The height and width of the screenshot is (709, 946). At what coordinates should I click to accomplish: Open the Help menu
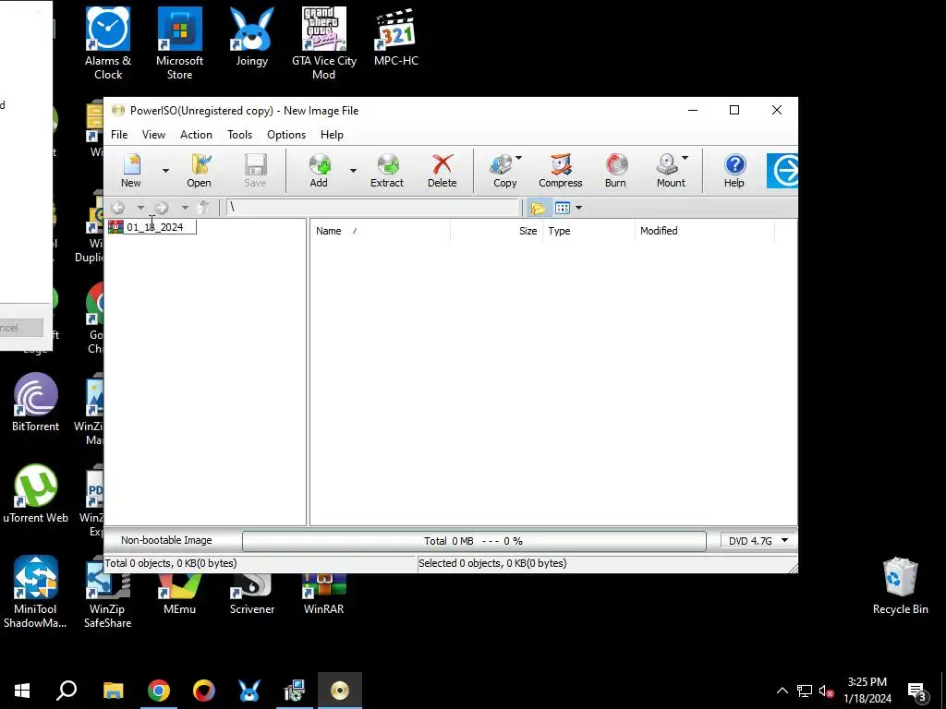(332, 135)
